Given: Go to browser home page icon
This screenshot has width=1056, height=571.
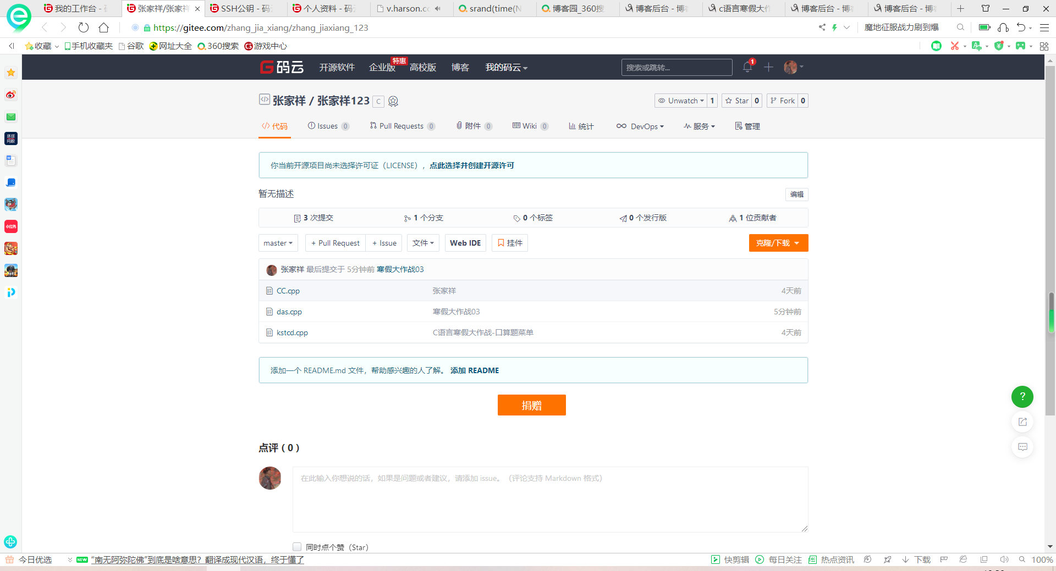Looking at the screenshot, I should (x=103, y=27).
